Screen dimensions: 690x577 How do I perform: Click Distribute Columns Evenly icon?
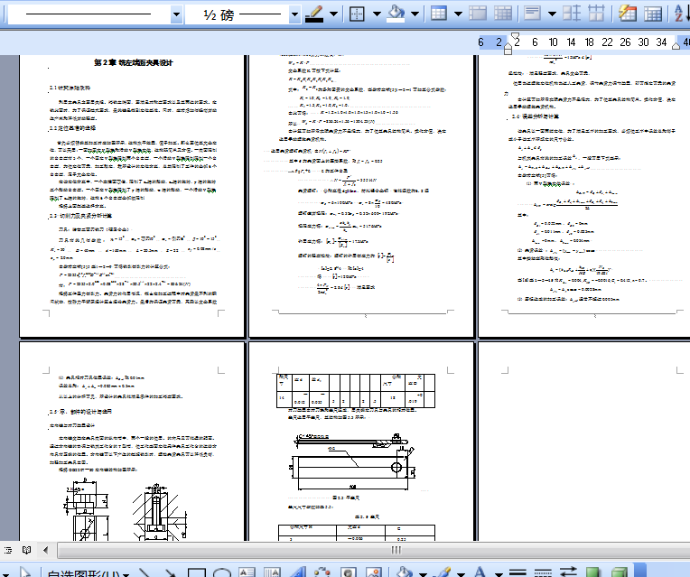596,14
